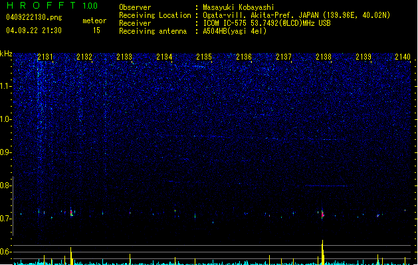
Task: Click time marker 2134
Action: point(164,57)
